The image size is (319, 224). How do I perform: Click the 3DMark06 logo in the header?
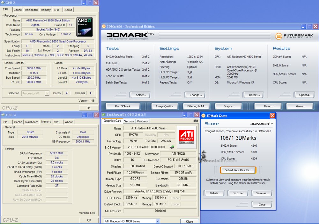click(130, 36)
